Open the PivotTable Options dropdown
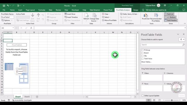This screenshot has width=187, height=105. [x=7, y=20]
